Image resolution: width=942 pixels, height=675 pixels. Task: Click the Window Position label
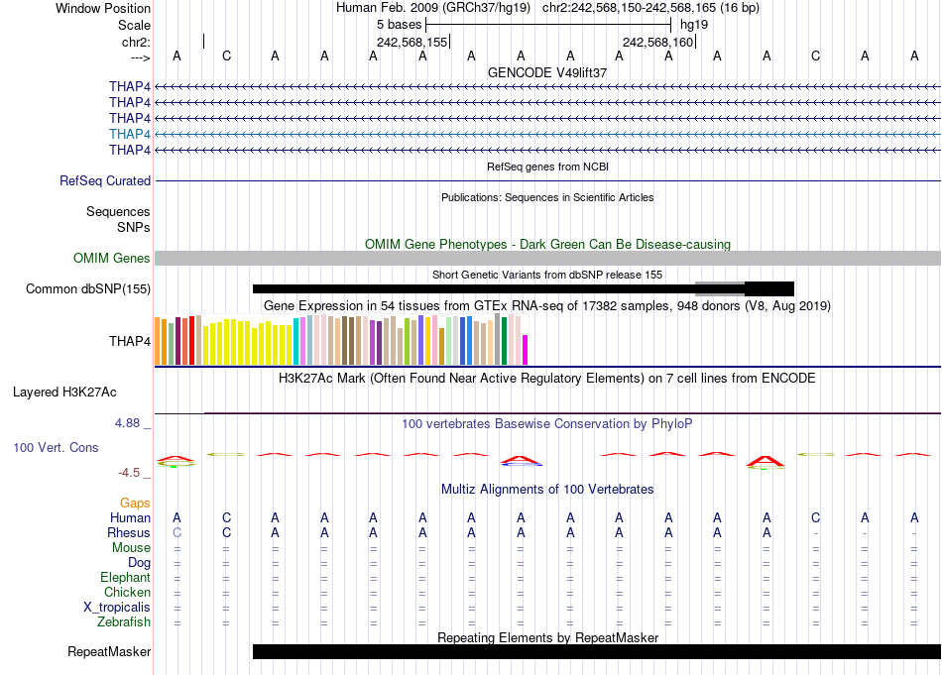(103, 8)
